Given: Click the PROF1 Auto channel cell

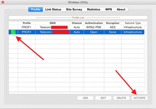Looking at the screenshot, I should 77,27.
